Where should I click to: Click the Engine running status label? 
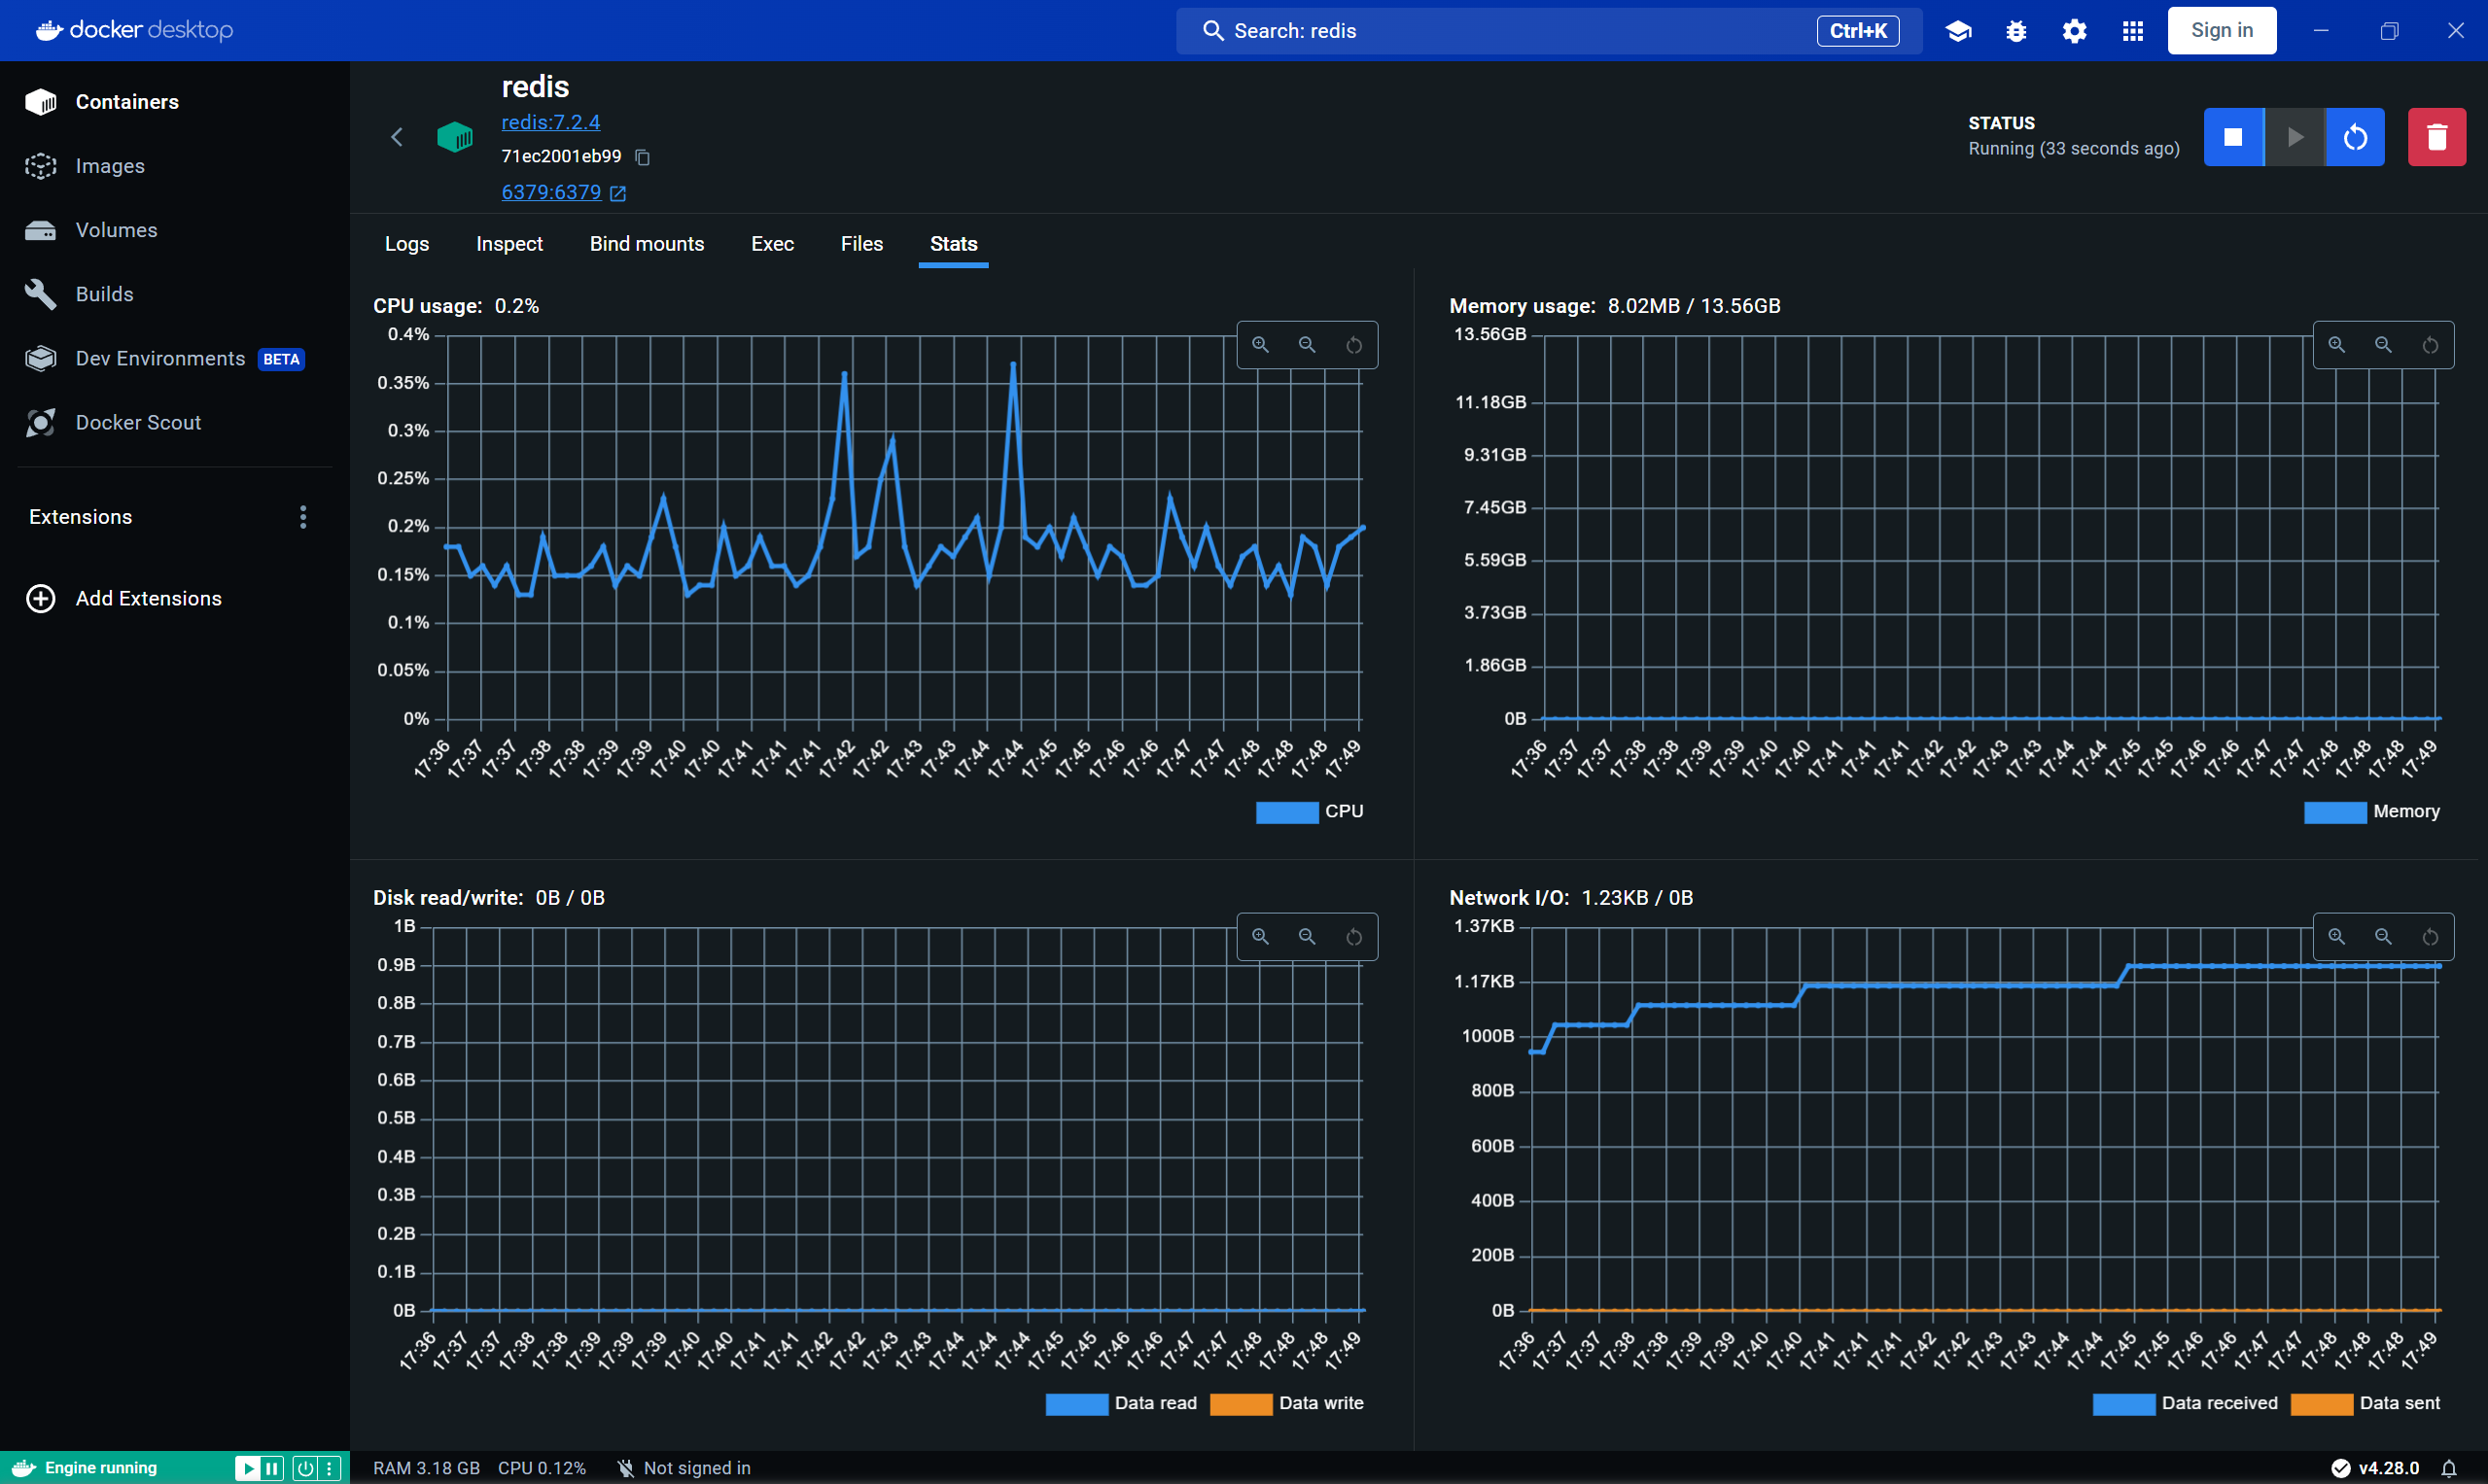coord(100,1469)
